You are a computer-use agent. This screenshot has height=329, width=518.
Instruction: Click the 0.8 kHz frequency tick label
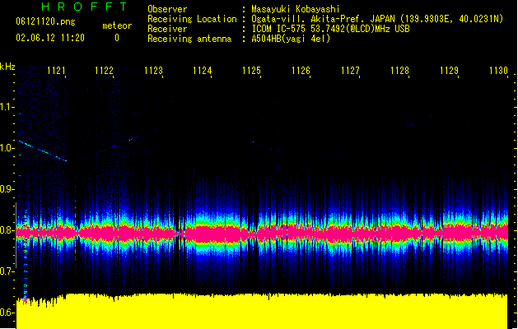click(x=7, y=230)
